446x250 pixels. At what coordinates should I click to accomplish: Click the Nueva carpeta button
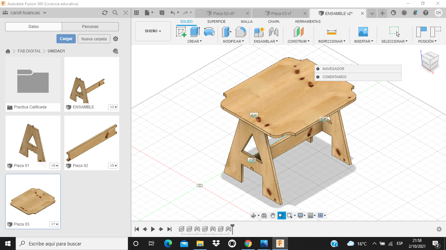pos(94,39)
